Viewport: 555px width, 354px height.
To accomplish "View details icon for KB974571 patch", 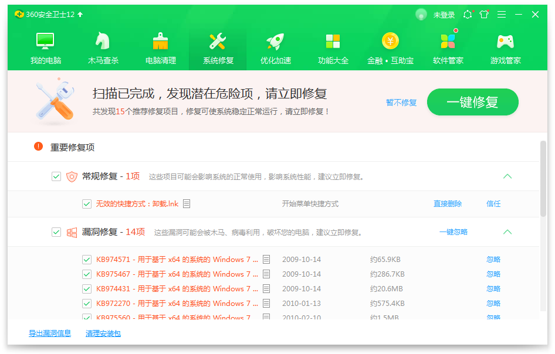I will pyautogui.click(x=266, y=259).
